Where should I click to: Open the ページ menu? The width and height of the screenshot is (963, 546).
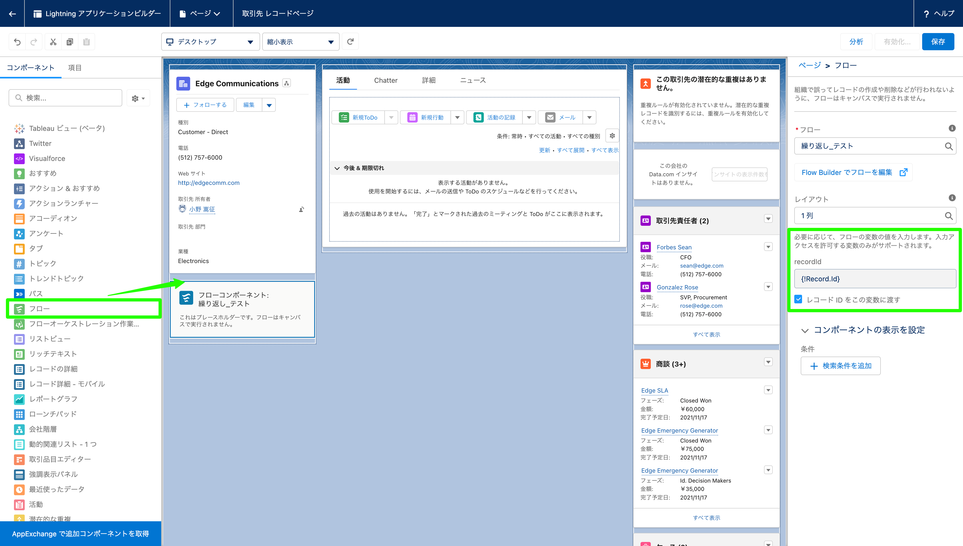click(201, 14)
